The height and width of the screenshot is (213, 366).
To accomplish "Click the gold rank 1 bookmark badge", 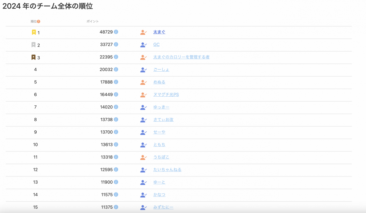I will coord(34,32).
